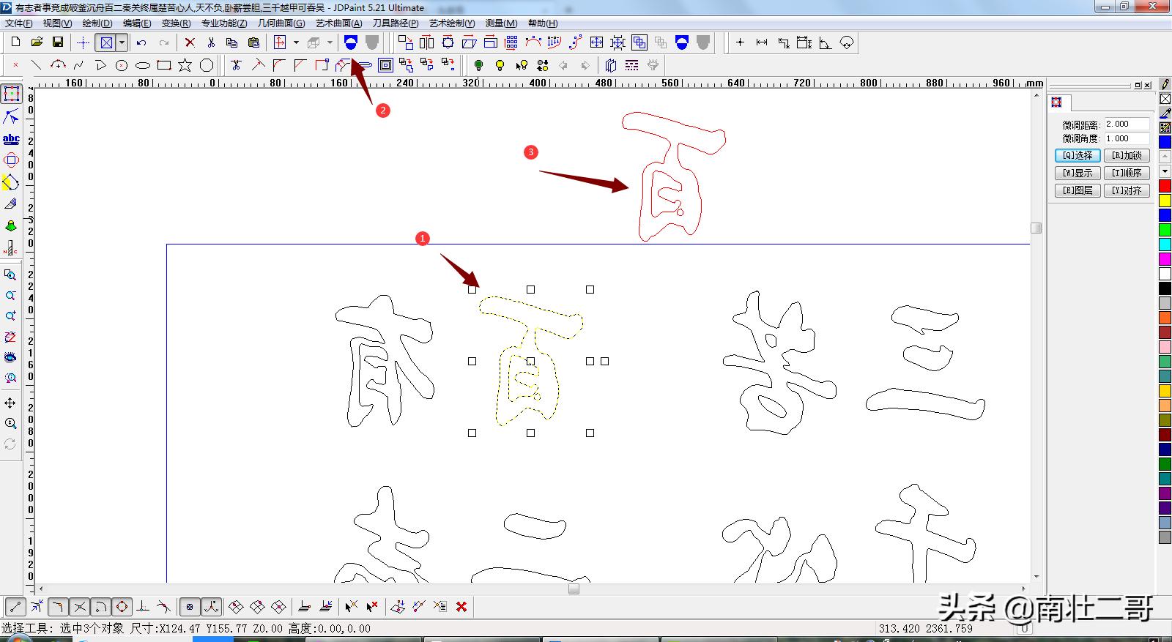Choose the arc drawing tool

click(x=58, y=65)
